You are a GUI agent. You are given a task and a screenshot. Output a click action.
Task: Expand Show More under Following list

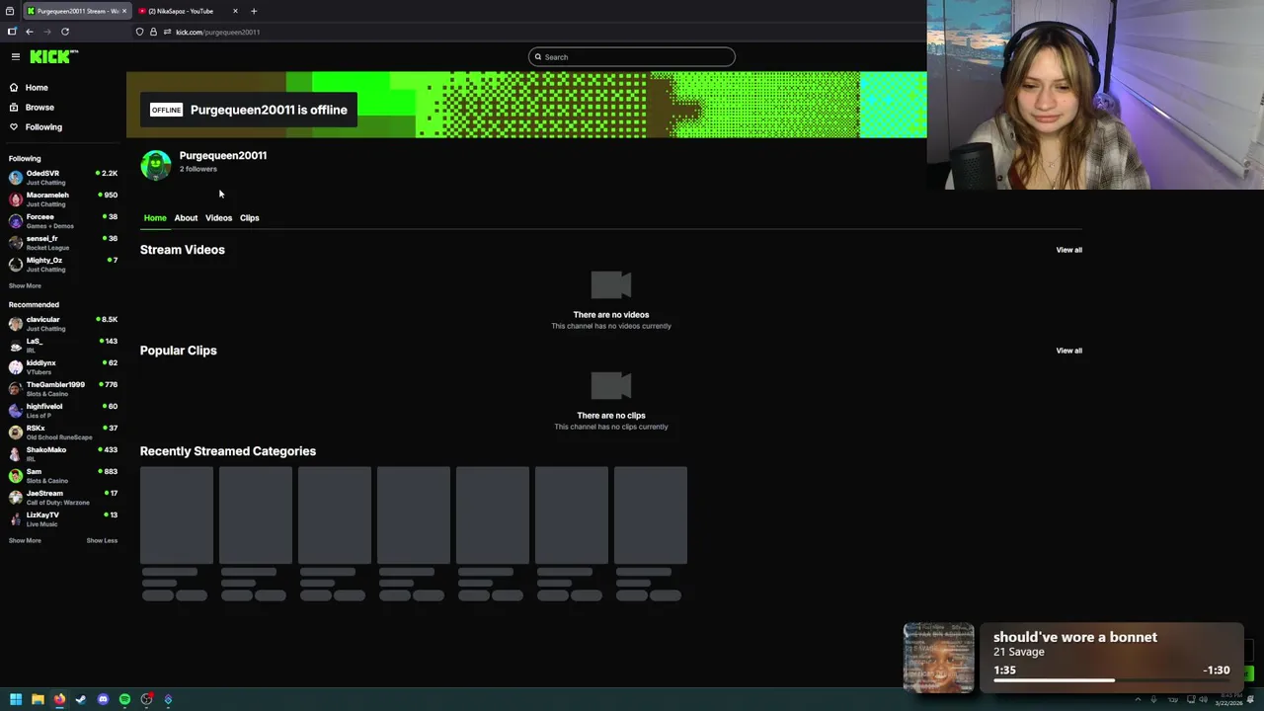coord(25,286)
